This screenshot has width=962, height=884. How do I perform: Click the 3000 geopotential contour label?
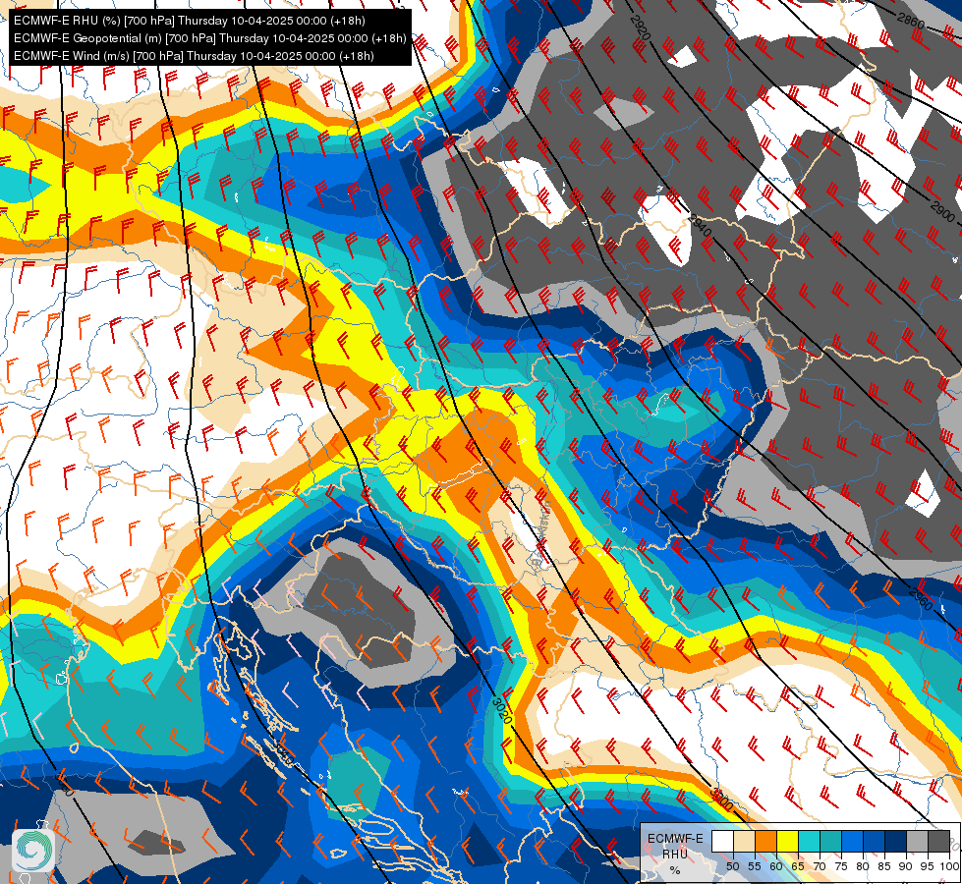721,799
